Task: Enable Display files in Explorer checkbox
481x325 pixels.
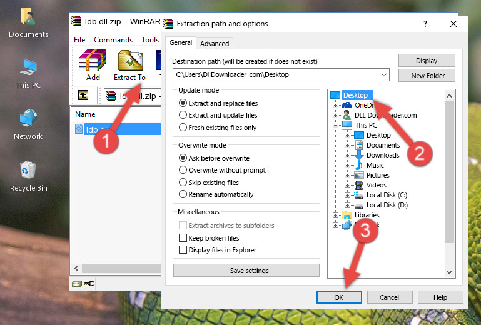Action: 183,250
